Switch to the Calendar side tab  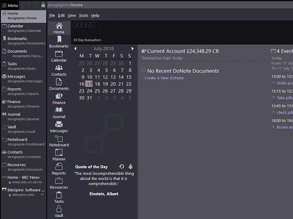click(x=24, y=28)
